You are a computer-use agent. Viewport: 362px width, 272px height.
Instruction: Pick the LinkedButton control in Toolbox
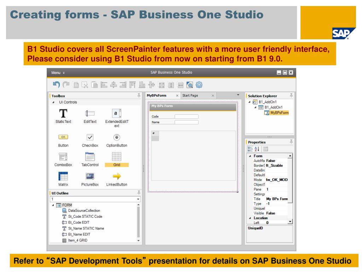[x=117, y=179]
